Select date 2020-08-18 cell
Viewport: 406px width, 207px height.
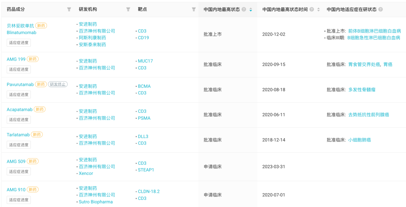click(274, 90)
